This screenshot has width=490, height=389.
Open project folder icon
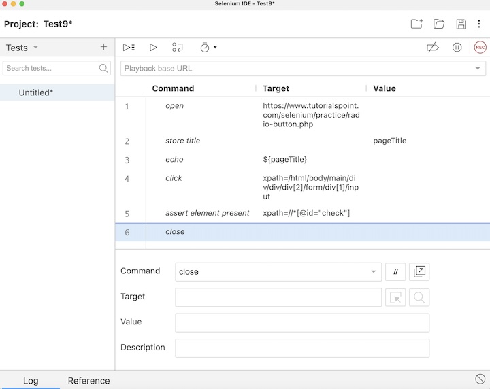439,24
